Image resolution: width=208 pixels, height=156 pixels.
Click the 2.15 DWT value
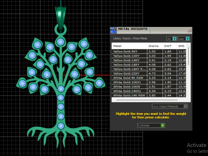[x=168, y=91]
